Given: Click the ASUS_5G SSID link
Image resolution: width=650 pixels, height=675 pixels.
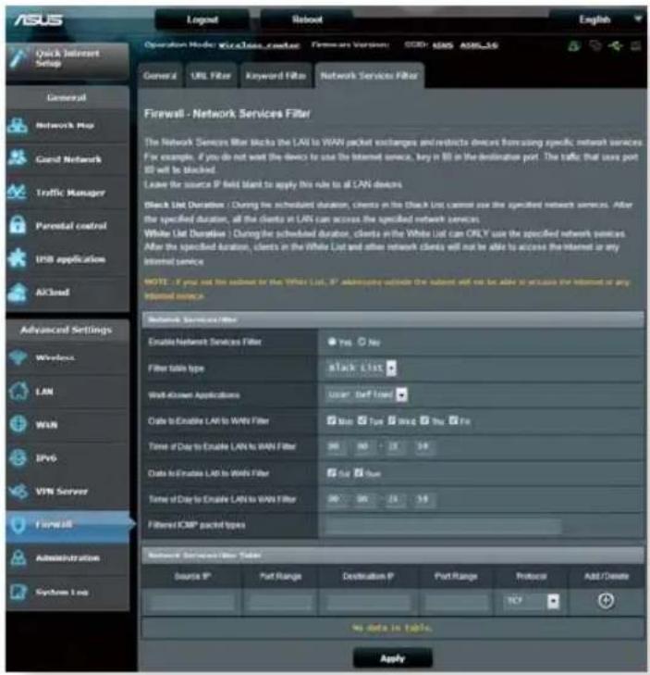Looking at the screenshot, I should coord(479,45).
